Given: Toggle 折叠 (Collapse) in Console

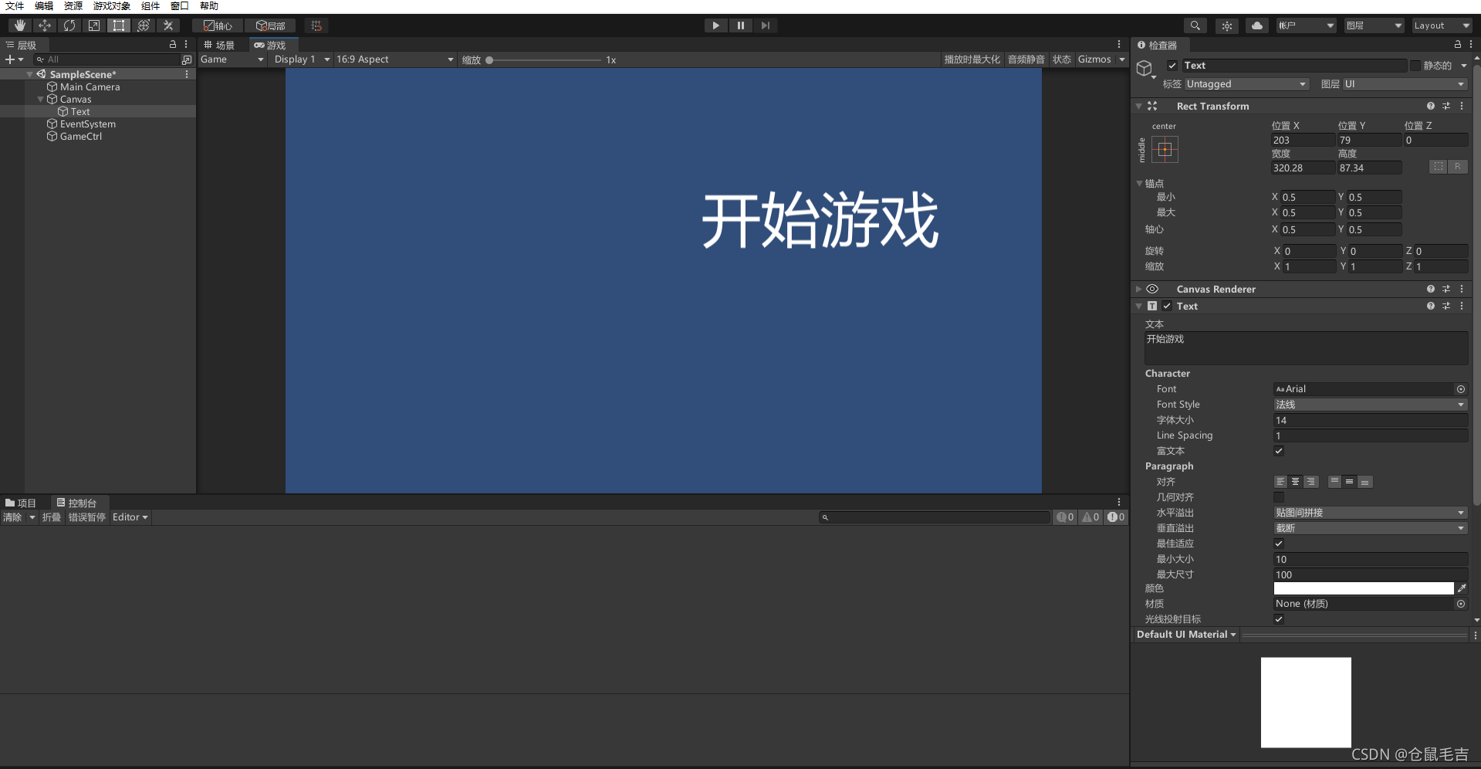Looking at the screenshot, I should (x=52, y=517).
